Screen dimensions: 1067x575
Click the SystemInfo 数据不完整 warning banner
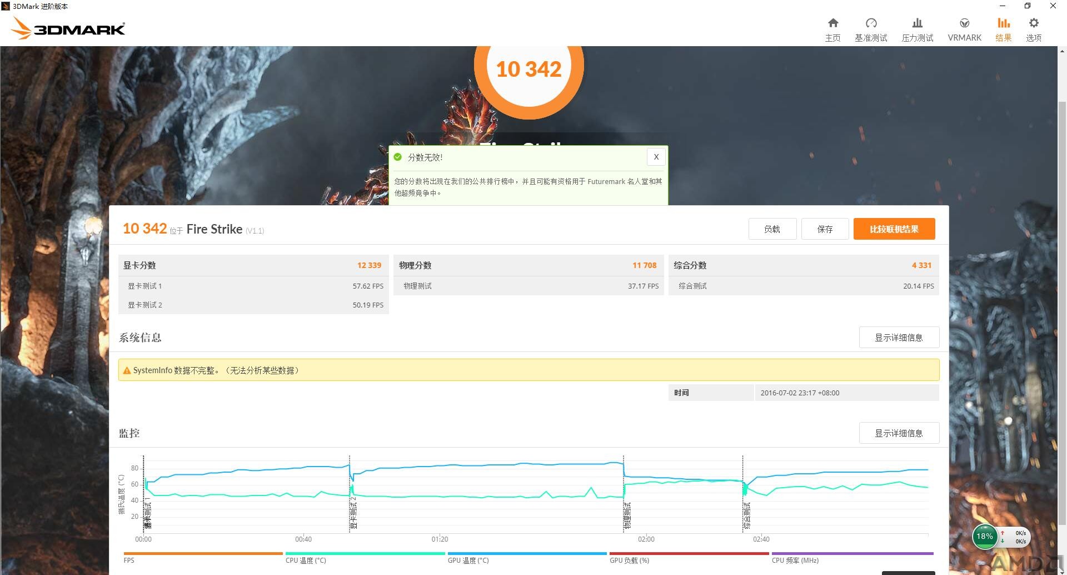pyautogui.click(x=528, y=370)
